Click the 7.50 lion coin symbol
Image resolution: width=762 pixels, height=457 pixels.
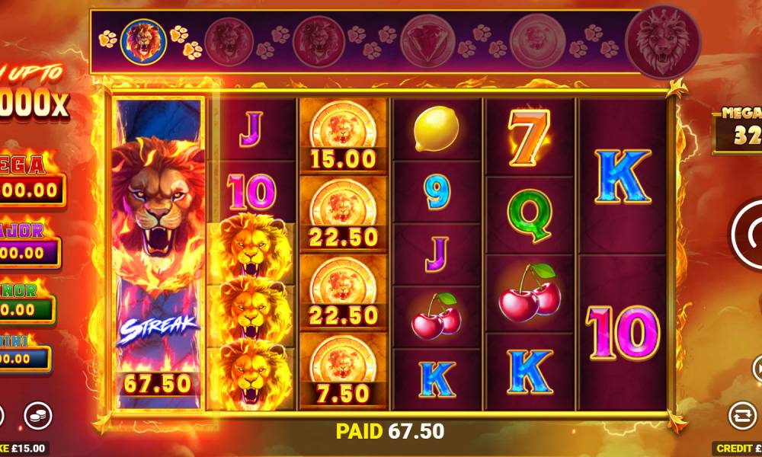point(343,370)
